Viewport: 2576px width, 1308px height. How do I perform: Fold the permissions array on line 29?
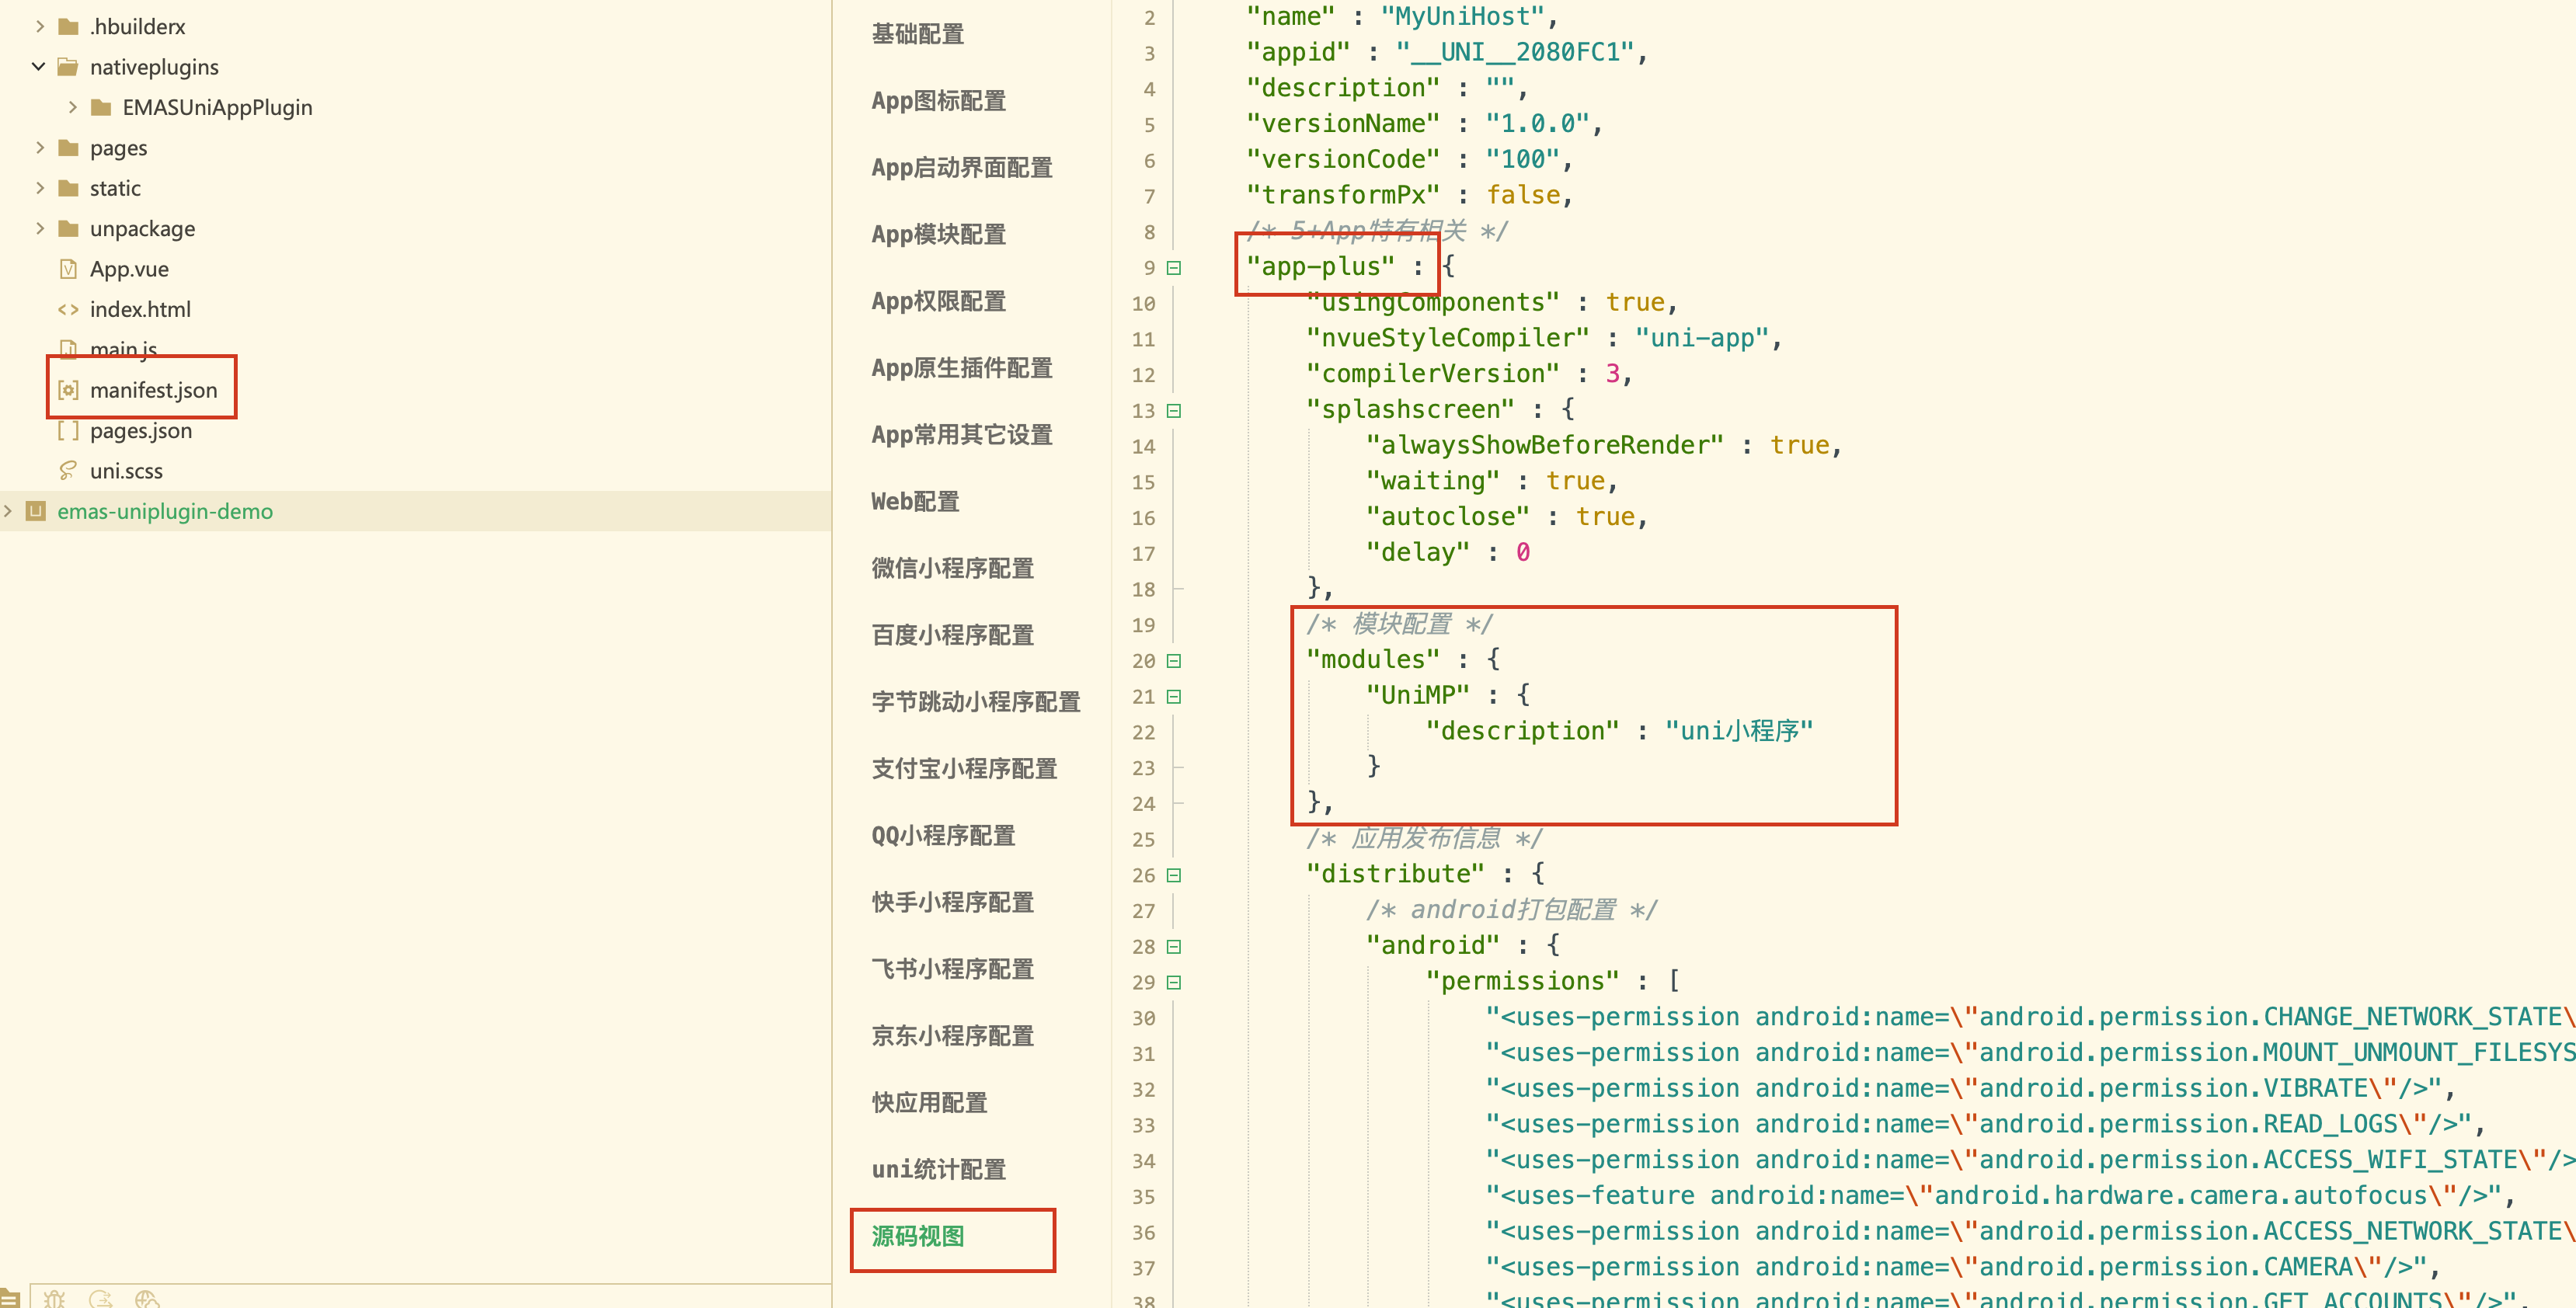1175,982
